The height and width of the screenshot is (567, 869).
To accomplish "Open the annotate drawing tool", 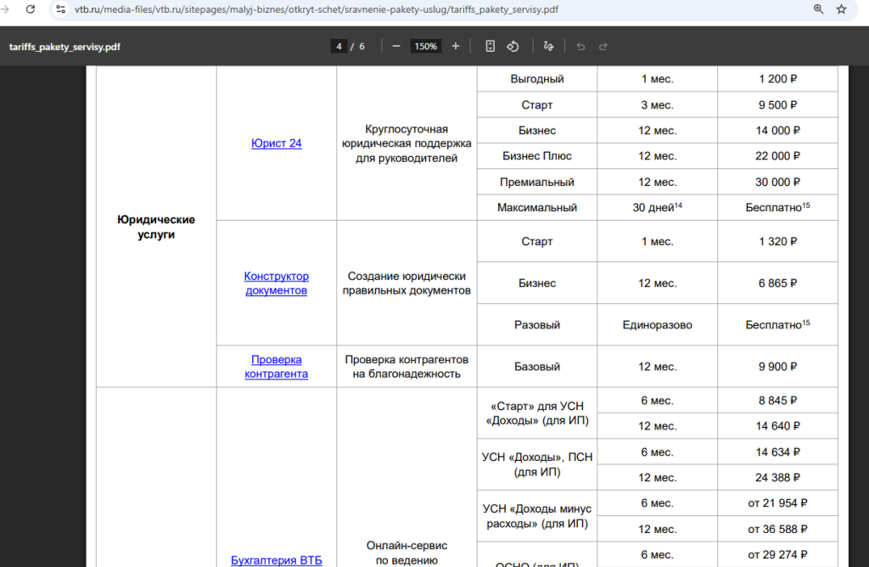I will click(548, 46).
